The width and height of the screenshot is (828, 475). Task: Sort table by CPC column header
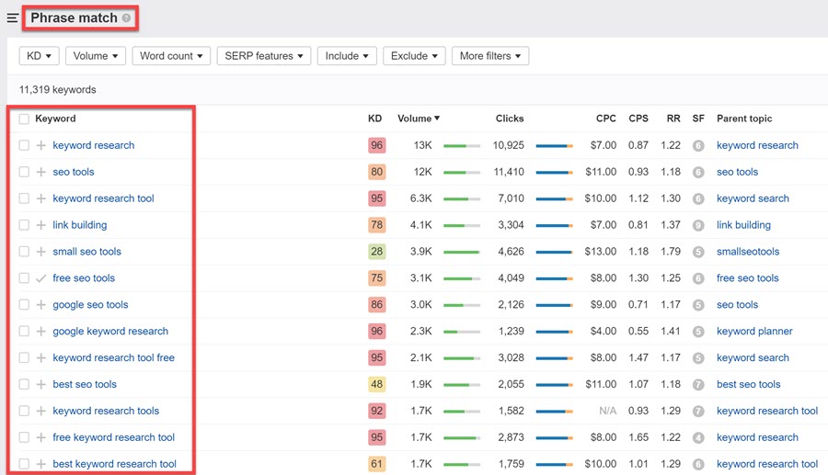(606, 119)
